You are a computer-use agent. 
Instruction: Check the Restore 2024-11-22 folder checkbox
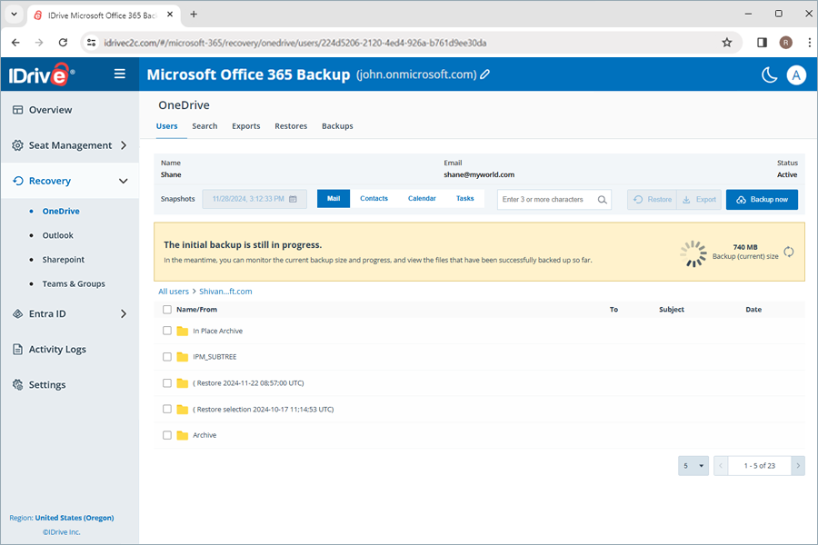(x=167, y=382)
